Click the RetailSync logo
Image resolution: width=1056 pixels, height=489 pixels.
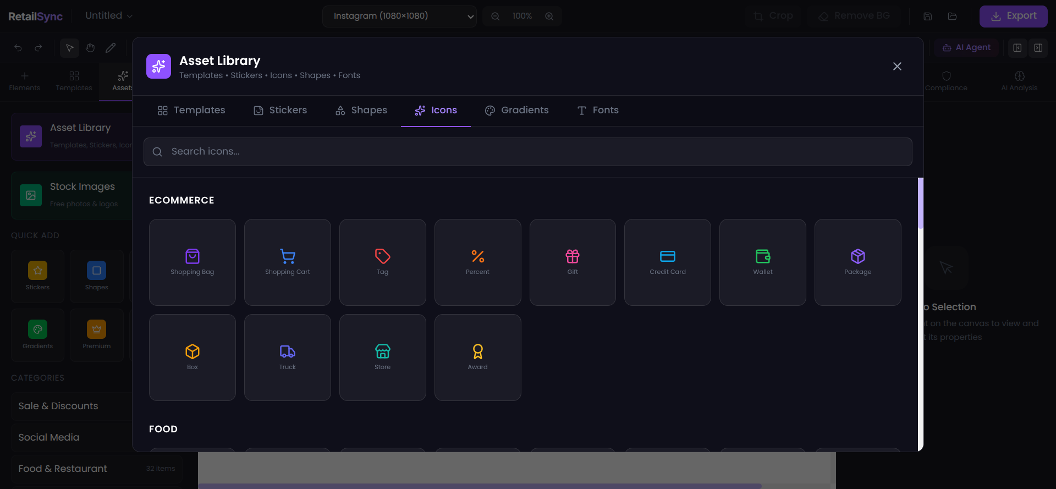click(35, 17)
